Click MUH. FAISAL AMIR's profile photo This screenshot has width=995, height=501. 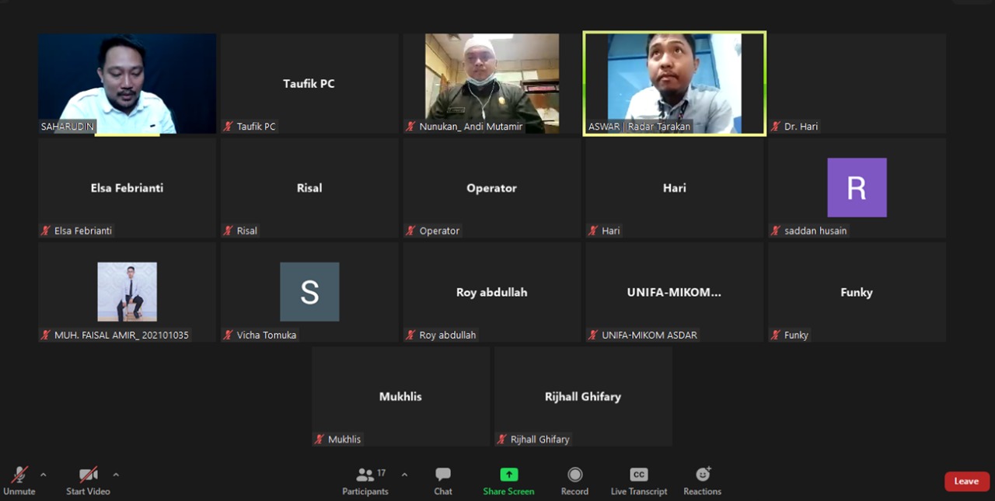[127, 291]
